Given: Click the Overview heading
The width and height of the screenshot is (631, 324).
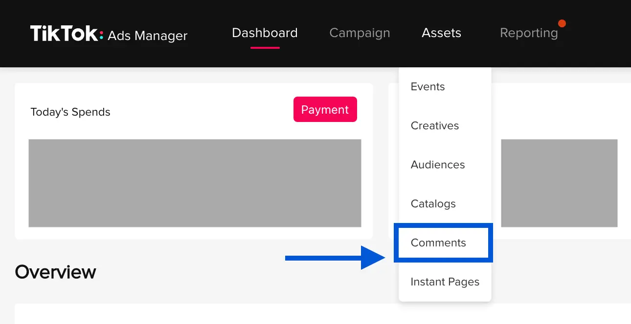Looking at the screenshot, I should (x=55, y=272).
